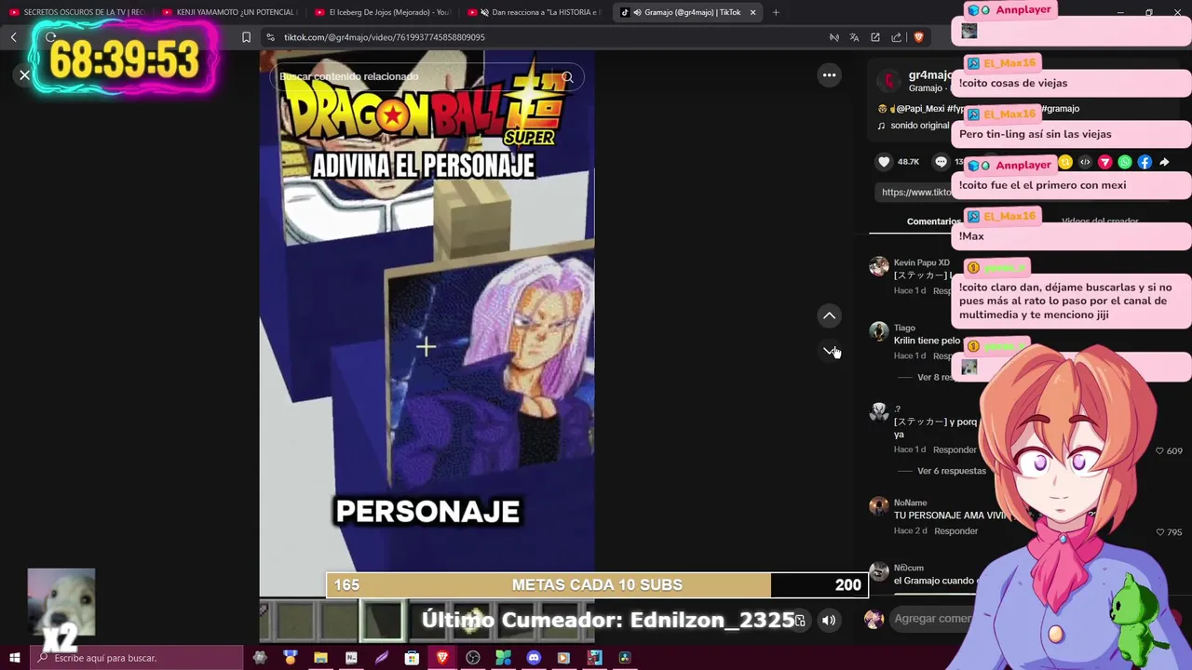Open Kevin Papu XD's profile avatar
Image resolution: width=1192 pixels, height=670 pixels.
tap(879, 267)
